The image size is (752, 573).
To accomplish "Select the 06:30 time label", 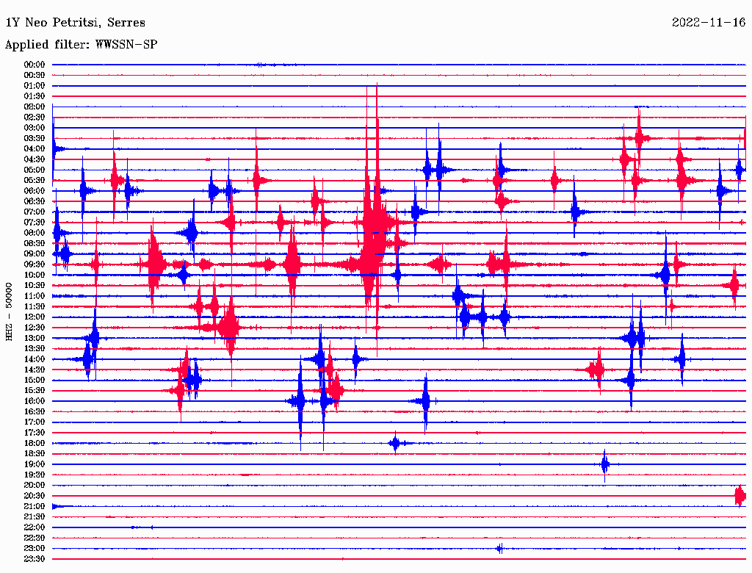I will [34, 201].
